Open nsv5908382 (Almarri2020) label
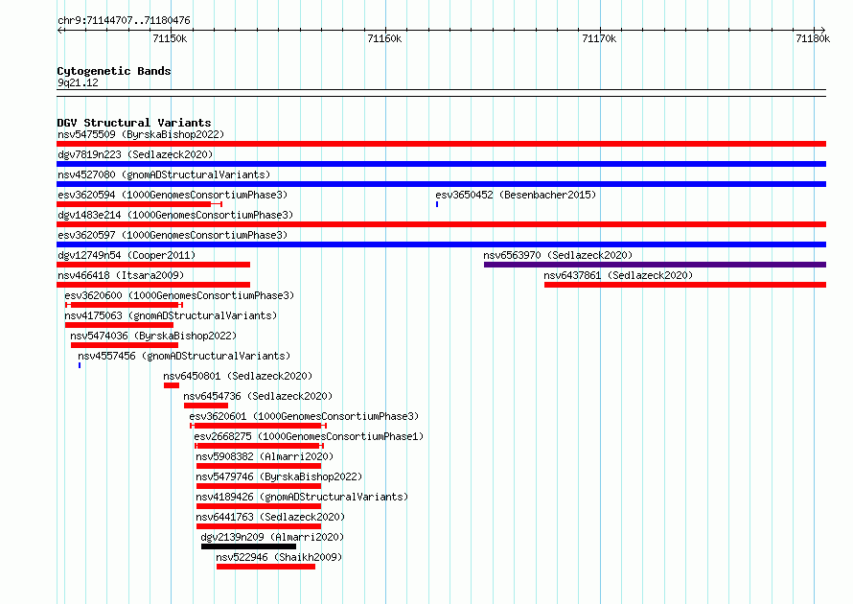 265,456
